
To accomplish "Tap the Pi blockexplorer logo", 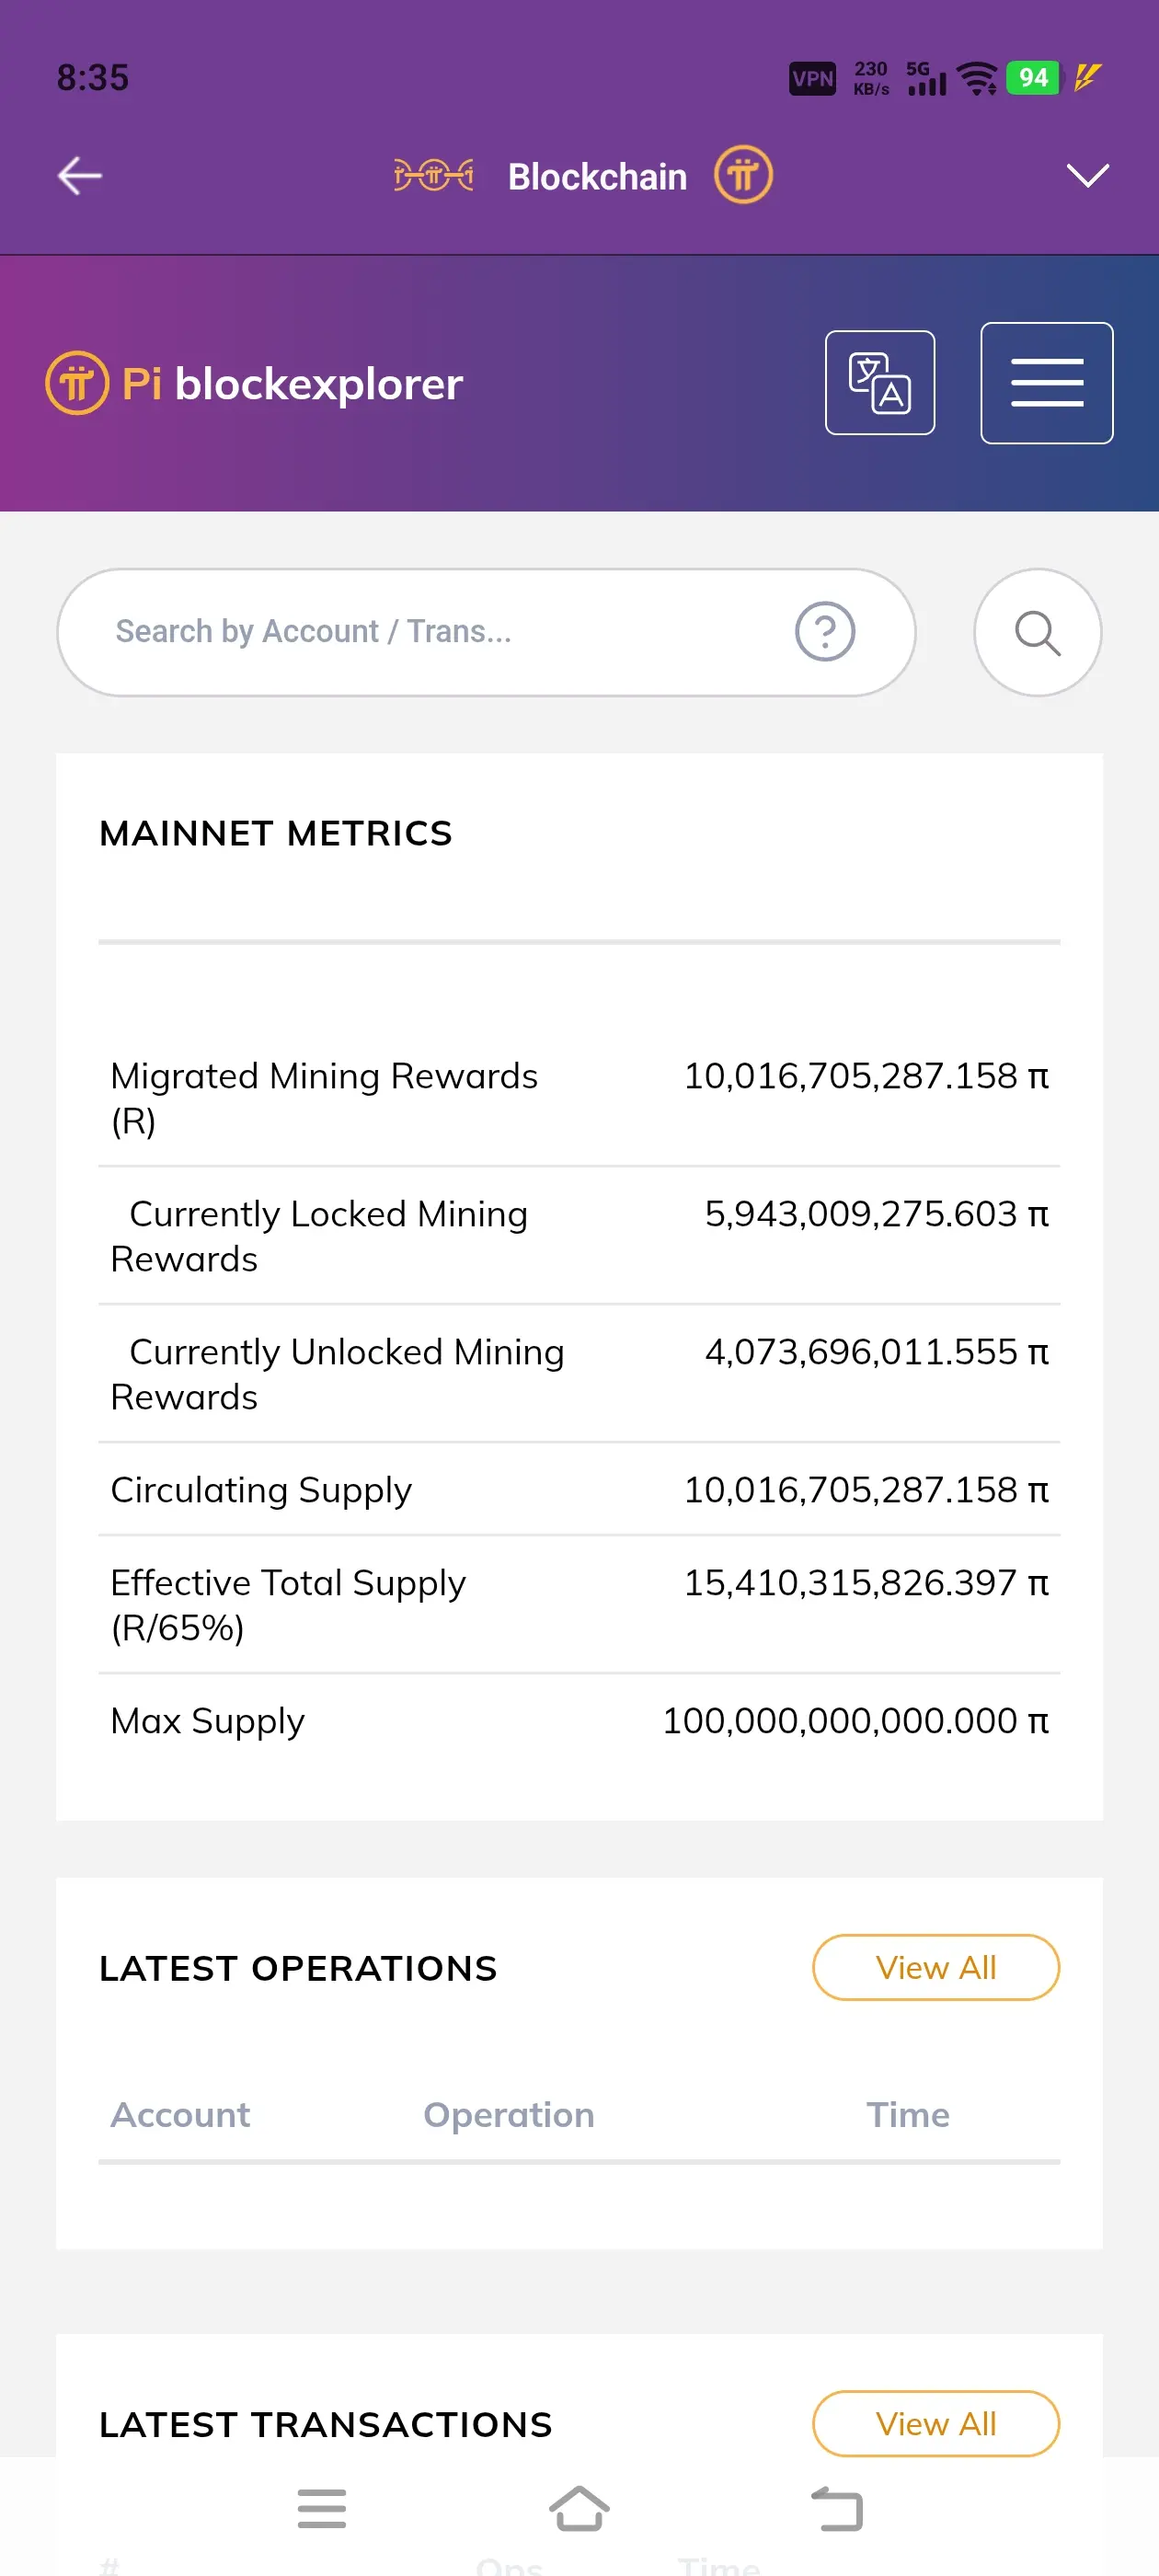I will pyautogui.click(x=255, y=383).
